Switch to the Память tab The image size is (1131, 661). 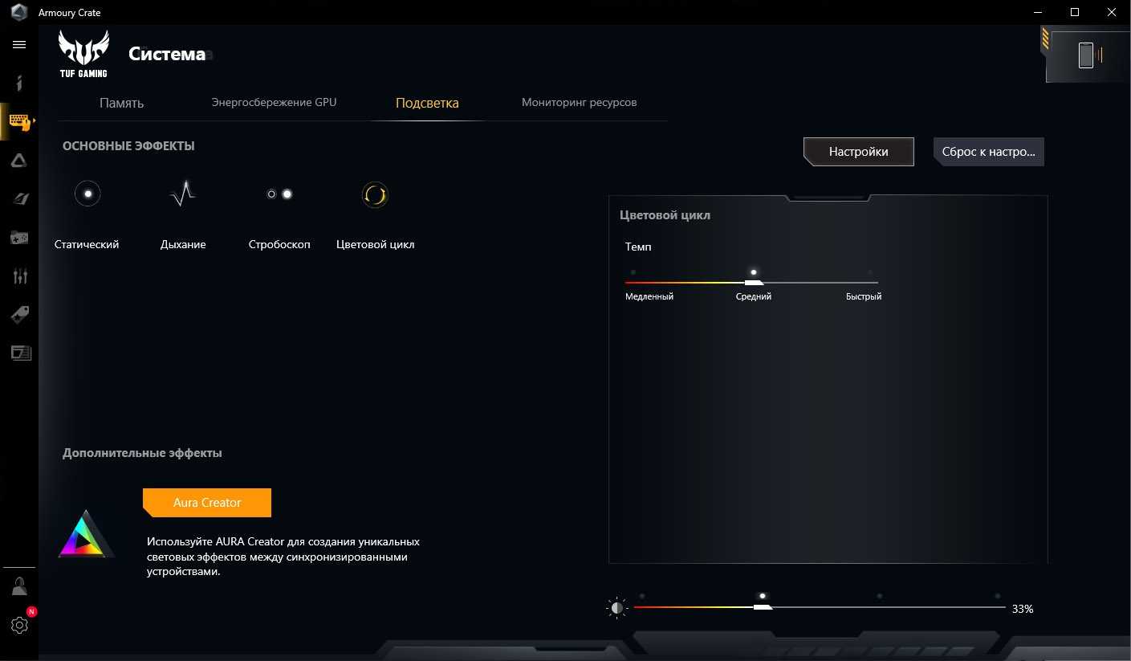point(121,103)
